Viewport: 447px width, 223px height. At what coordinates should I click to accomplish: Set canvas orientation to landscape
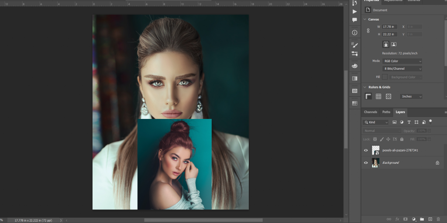394,44
